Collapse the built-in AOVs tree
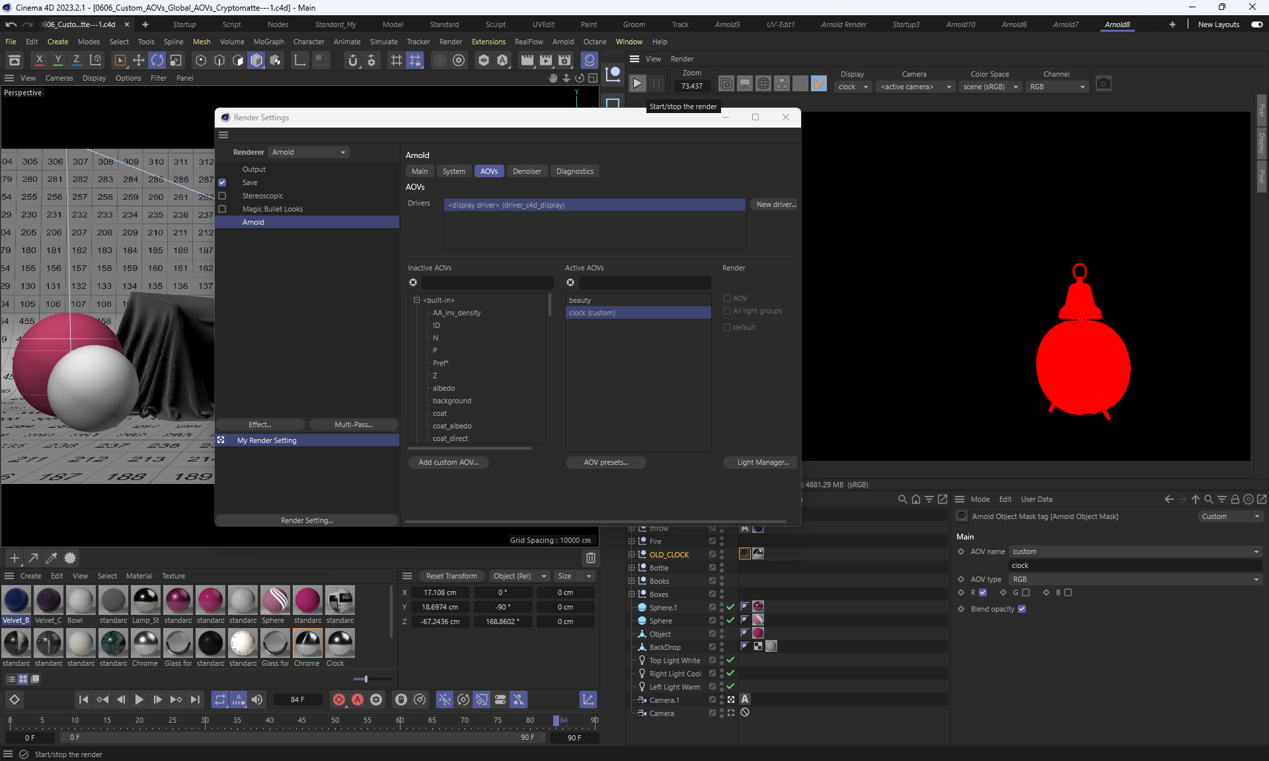 (417, 300)
